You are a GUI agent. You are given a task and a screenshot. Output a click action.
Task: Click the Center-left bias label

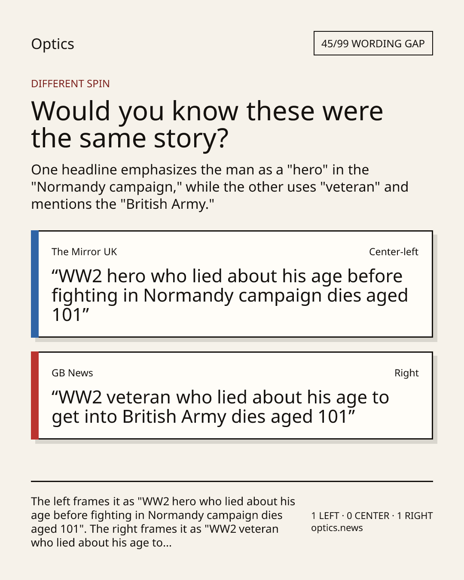pyautogui.click(x=394, y=252)
